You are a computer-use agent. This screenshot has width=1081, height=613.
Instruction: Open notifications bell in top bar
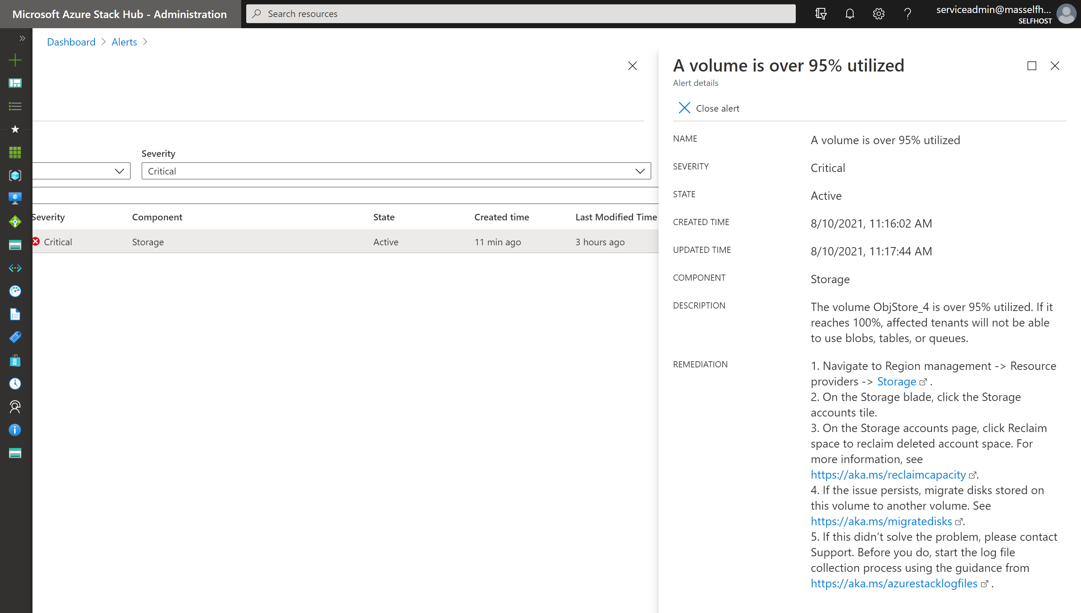849,13
